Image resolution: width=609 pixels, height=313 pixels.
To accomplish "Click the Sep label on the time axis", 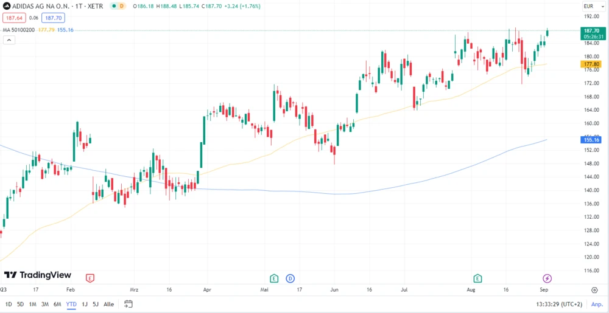I will point(544,290).
